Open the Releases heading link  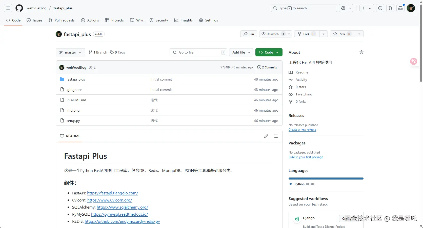296,116
